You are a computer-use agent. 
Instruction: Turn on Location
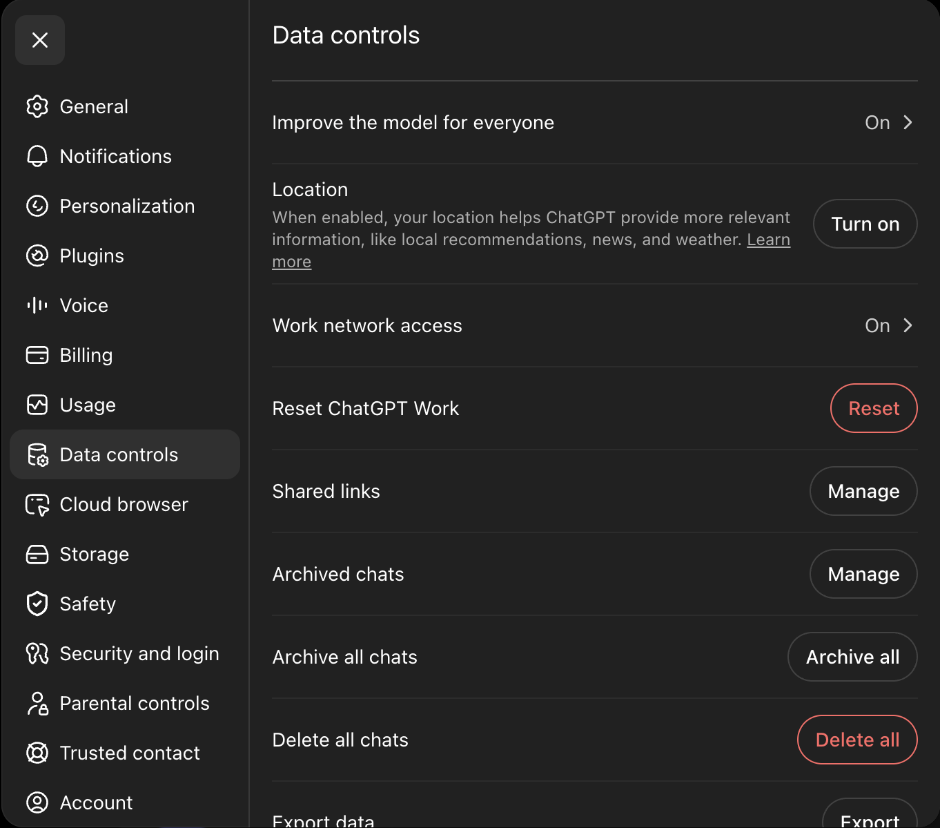click(865, 224)
